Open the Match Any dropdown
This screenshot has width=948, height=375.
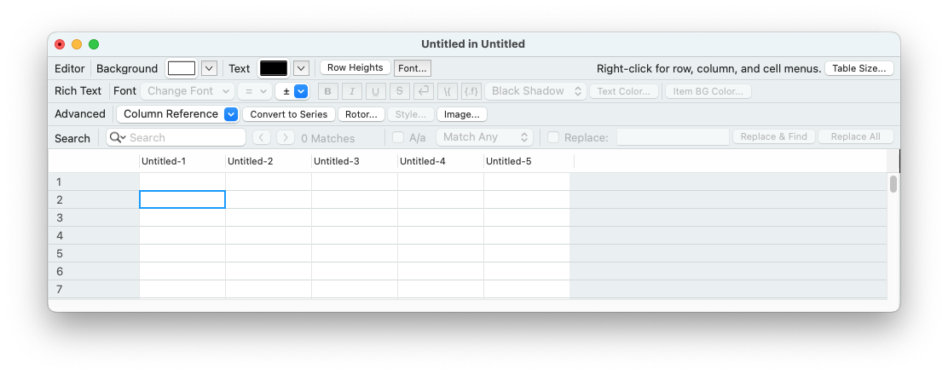coord(484,137)
